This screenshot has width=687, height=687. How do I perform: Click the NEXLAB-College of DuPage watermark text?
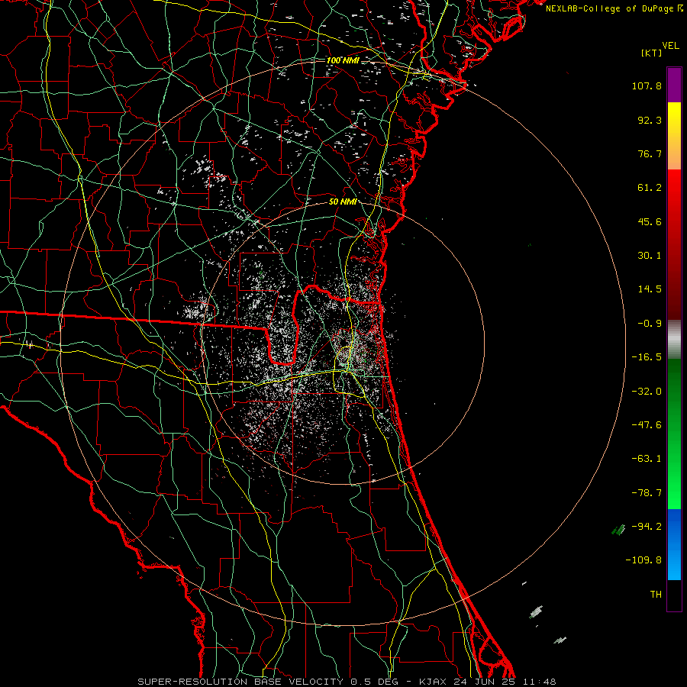[x=614, y=8]
